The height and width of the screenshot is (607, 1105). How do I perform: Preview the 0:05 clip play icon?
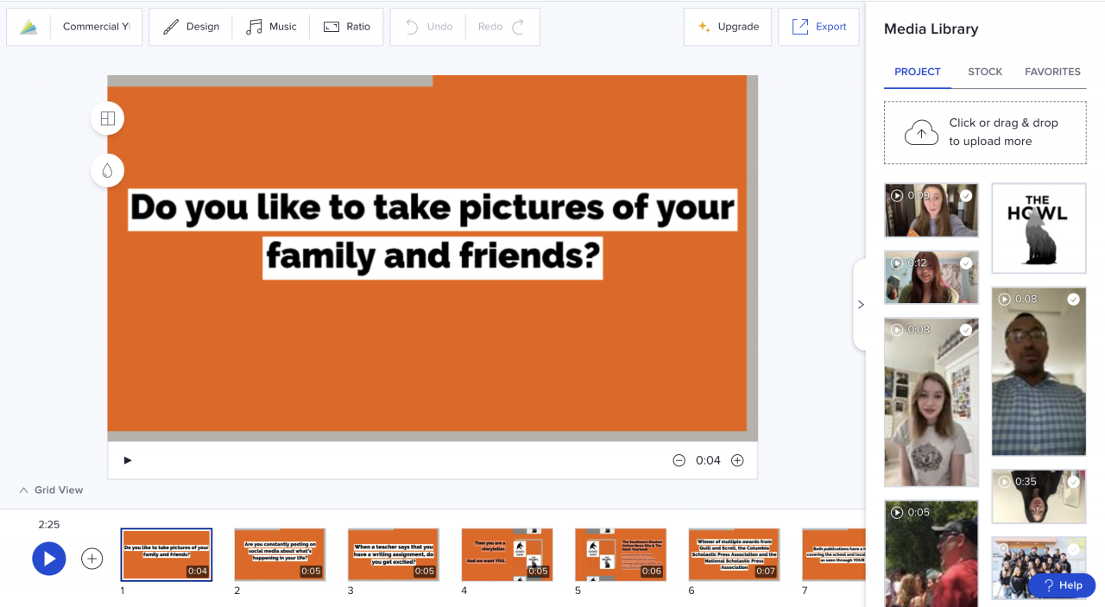tap(897, 512)
